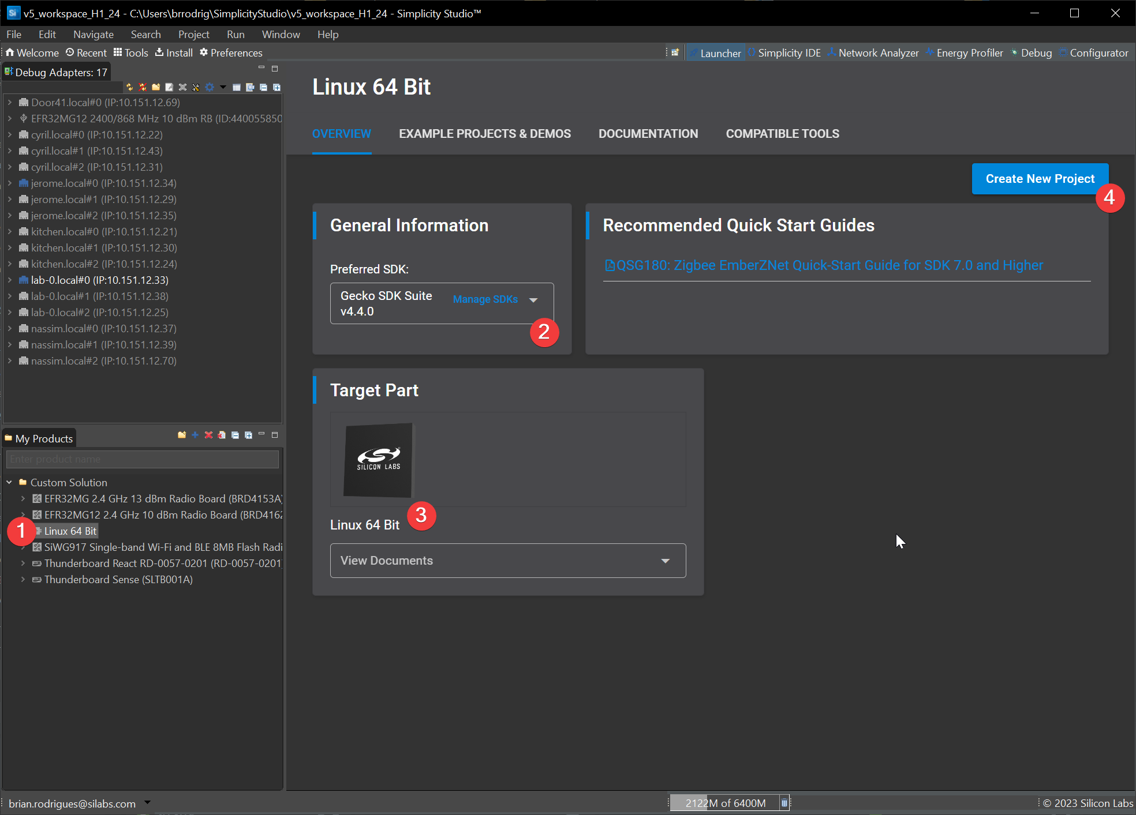Select jerome.local#0 in Debug Adapters
Image resolution: width=1136 pixels, height=815 pixels.
[x=103, y=183]
